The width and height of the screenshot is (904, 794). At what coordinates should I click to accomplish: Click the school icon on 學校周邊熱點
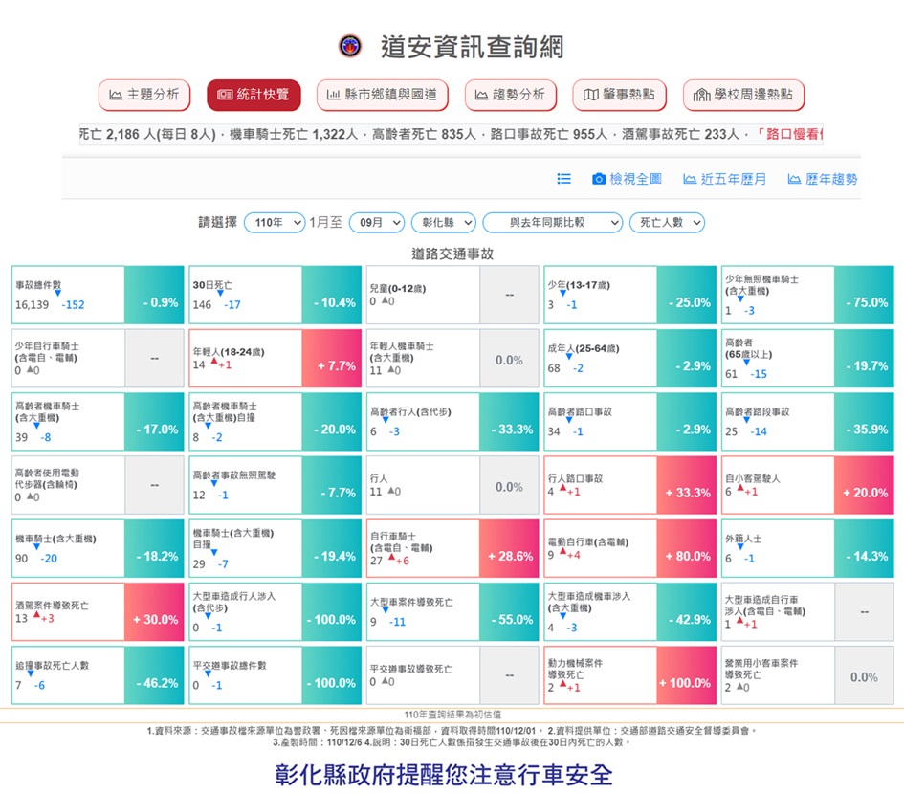pyautogui.click(x=701, y=95)
